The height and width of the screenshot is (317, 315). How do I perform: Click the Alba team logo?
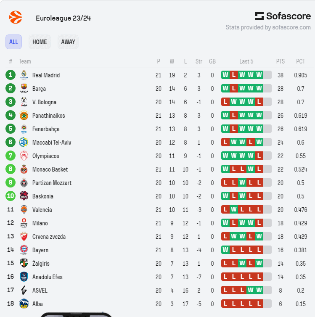click(24, 304)
